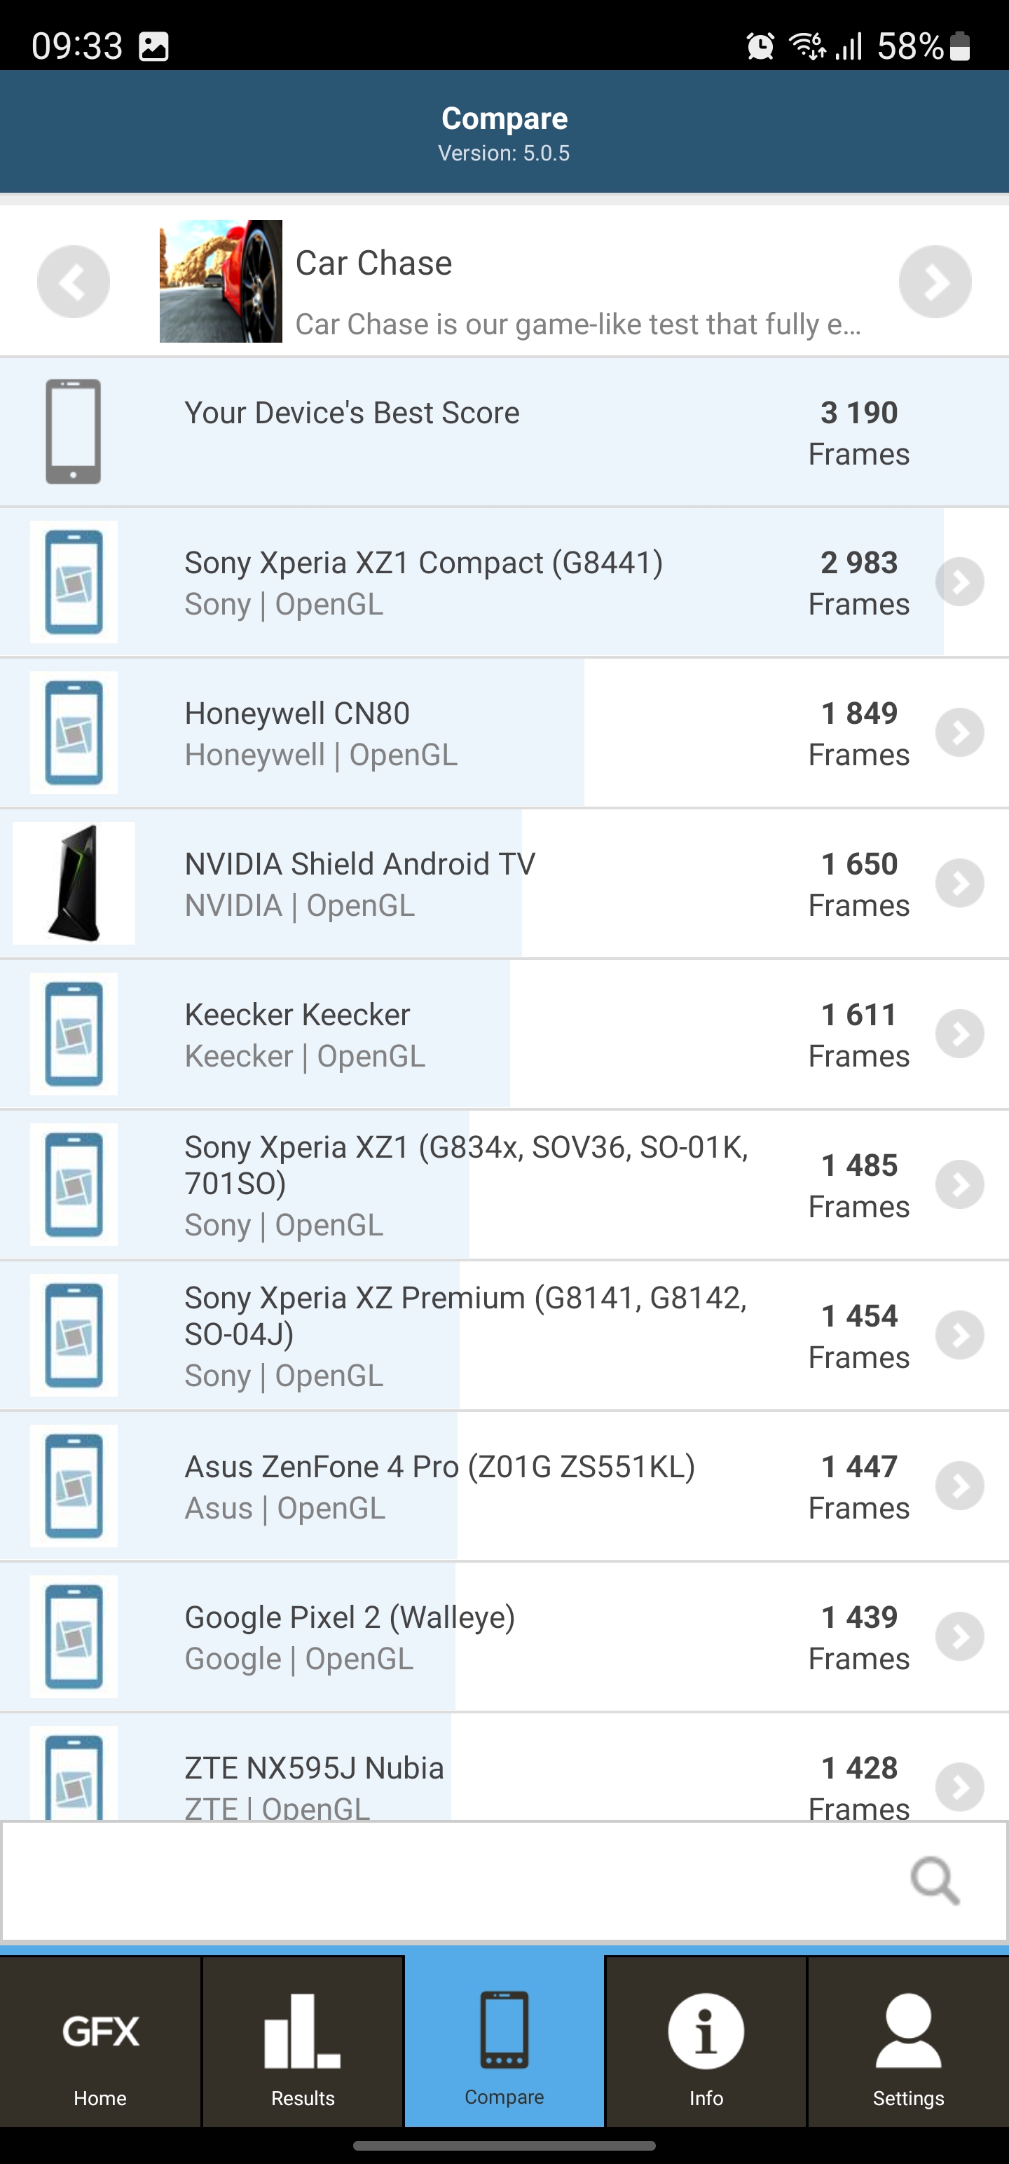Open the Car Chase thumbnail image
The height and width of the screenshot is (2164, 1009).
pos(221,282)
